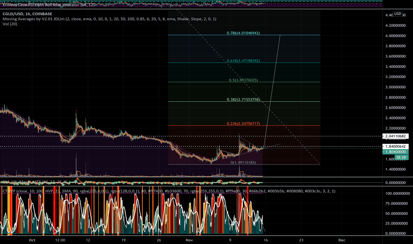This screenshot has width=413, height=244.
Task: Click the Nov date label on time axis
Action: [x=189, y=240]
